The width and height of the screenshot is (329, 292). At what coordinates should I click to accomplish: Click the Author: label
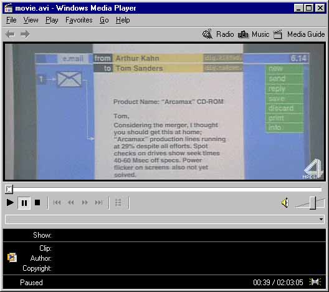point(41,258)
